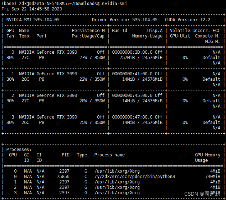Click power reading 28W / 350W
The width and height of the screenshot is (226, 200).
point(92,101)
